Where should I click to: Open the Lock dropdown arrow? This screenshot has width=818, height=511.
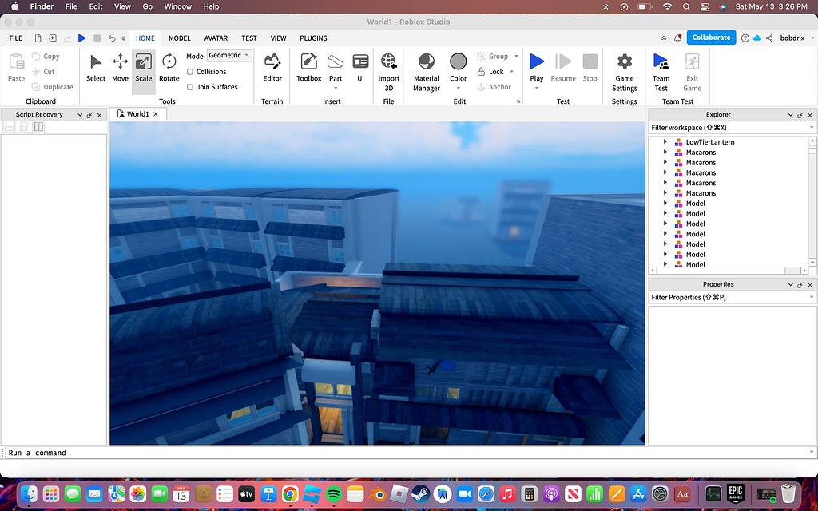click(x=512, y=71)
